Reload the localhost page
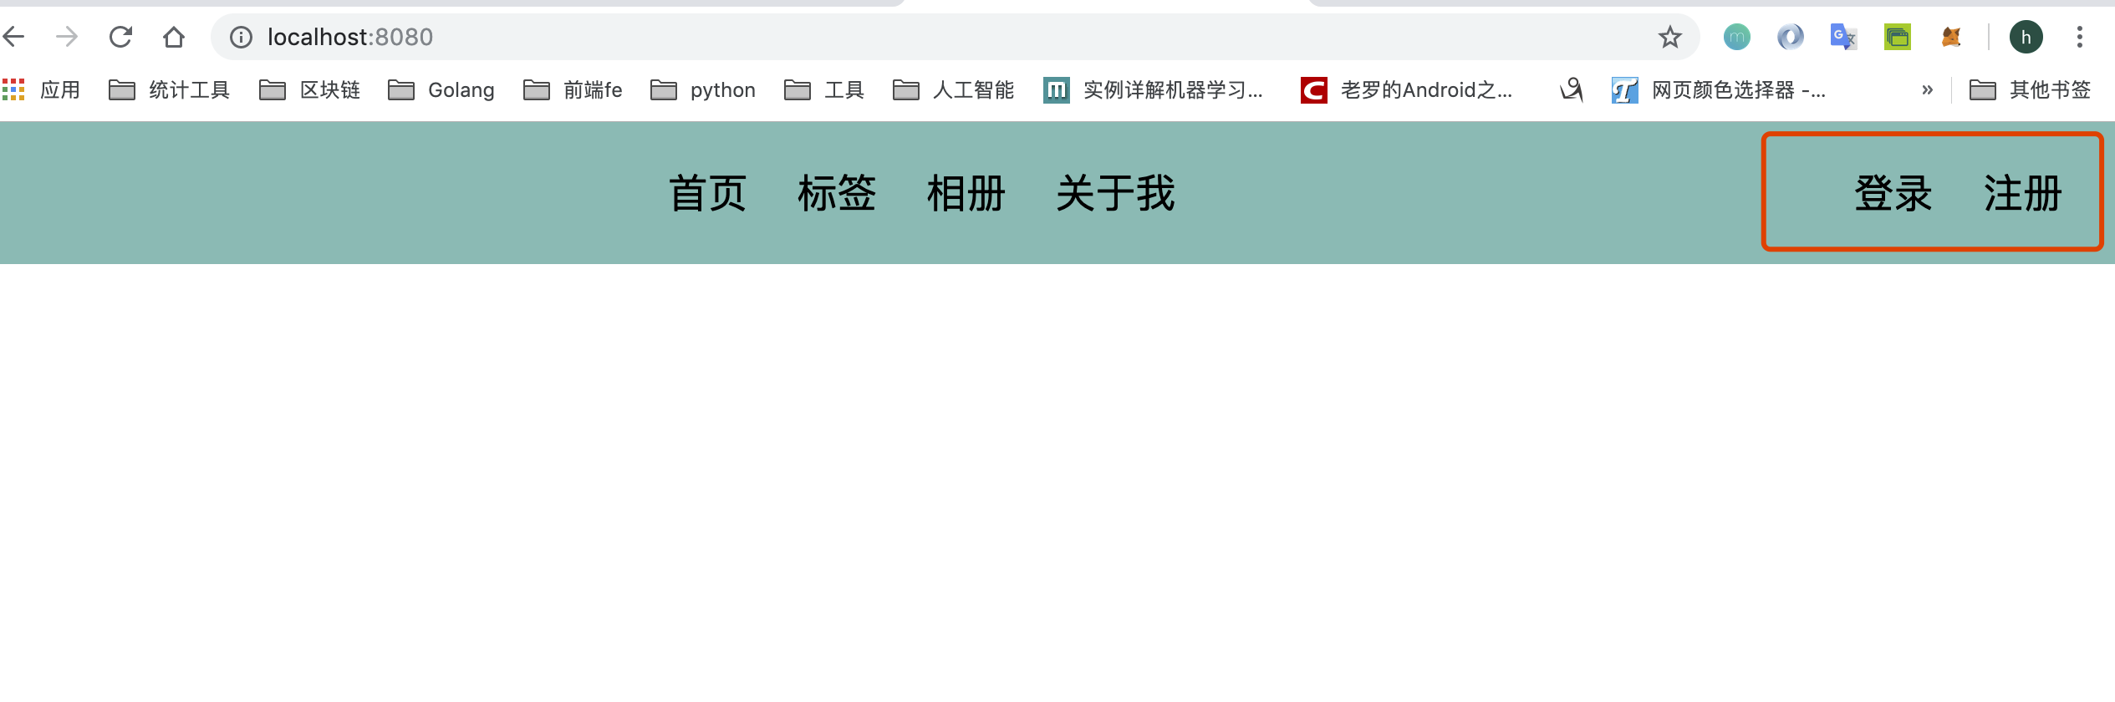2115x702 pixels. point(121,37)
